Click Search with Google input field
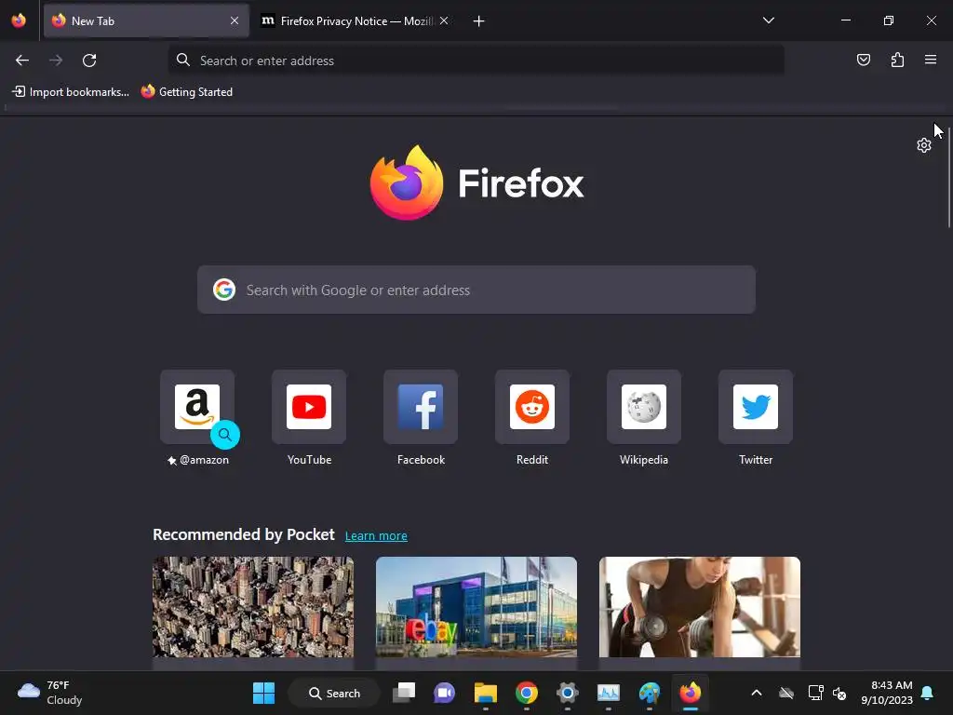 (476, 290)
